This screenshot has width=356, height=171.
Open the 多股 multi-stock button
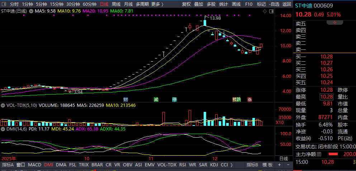(x=211, y=4)
